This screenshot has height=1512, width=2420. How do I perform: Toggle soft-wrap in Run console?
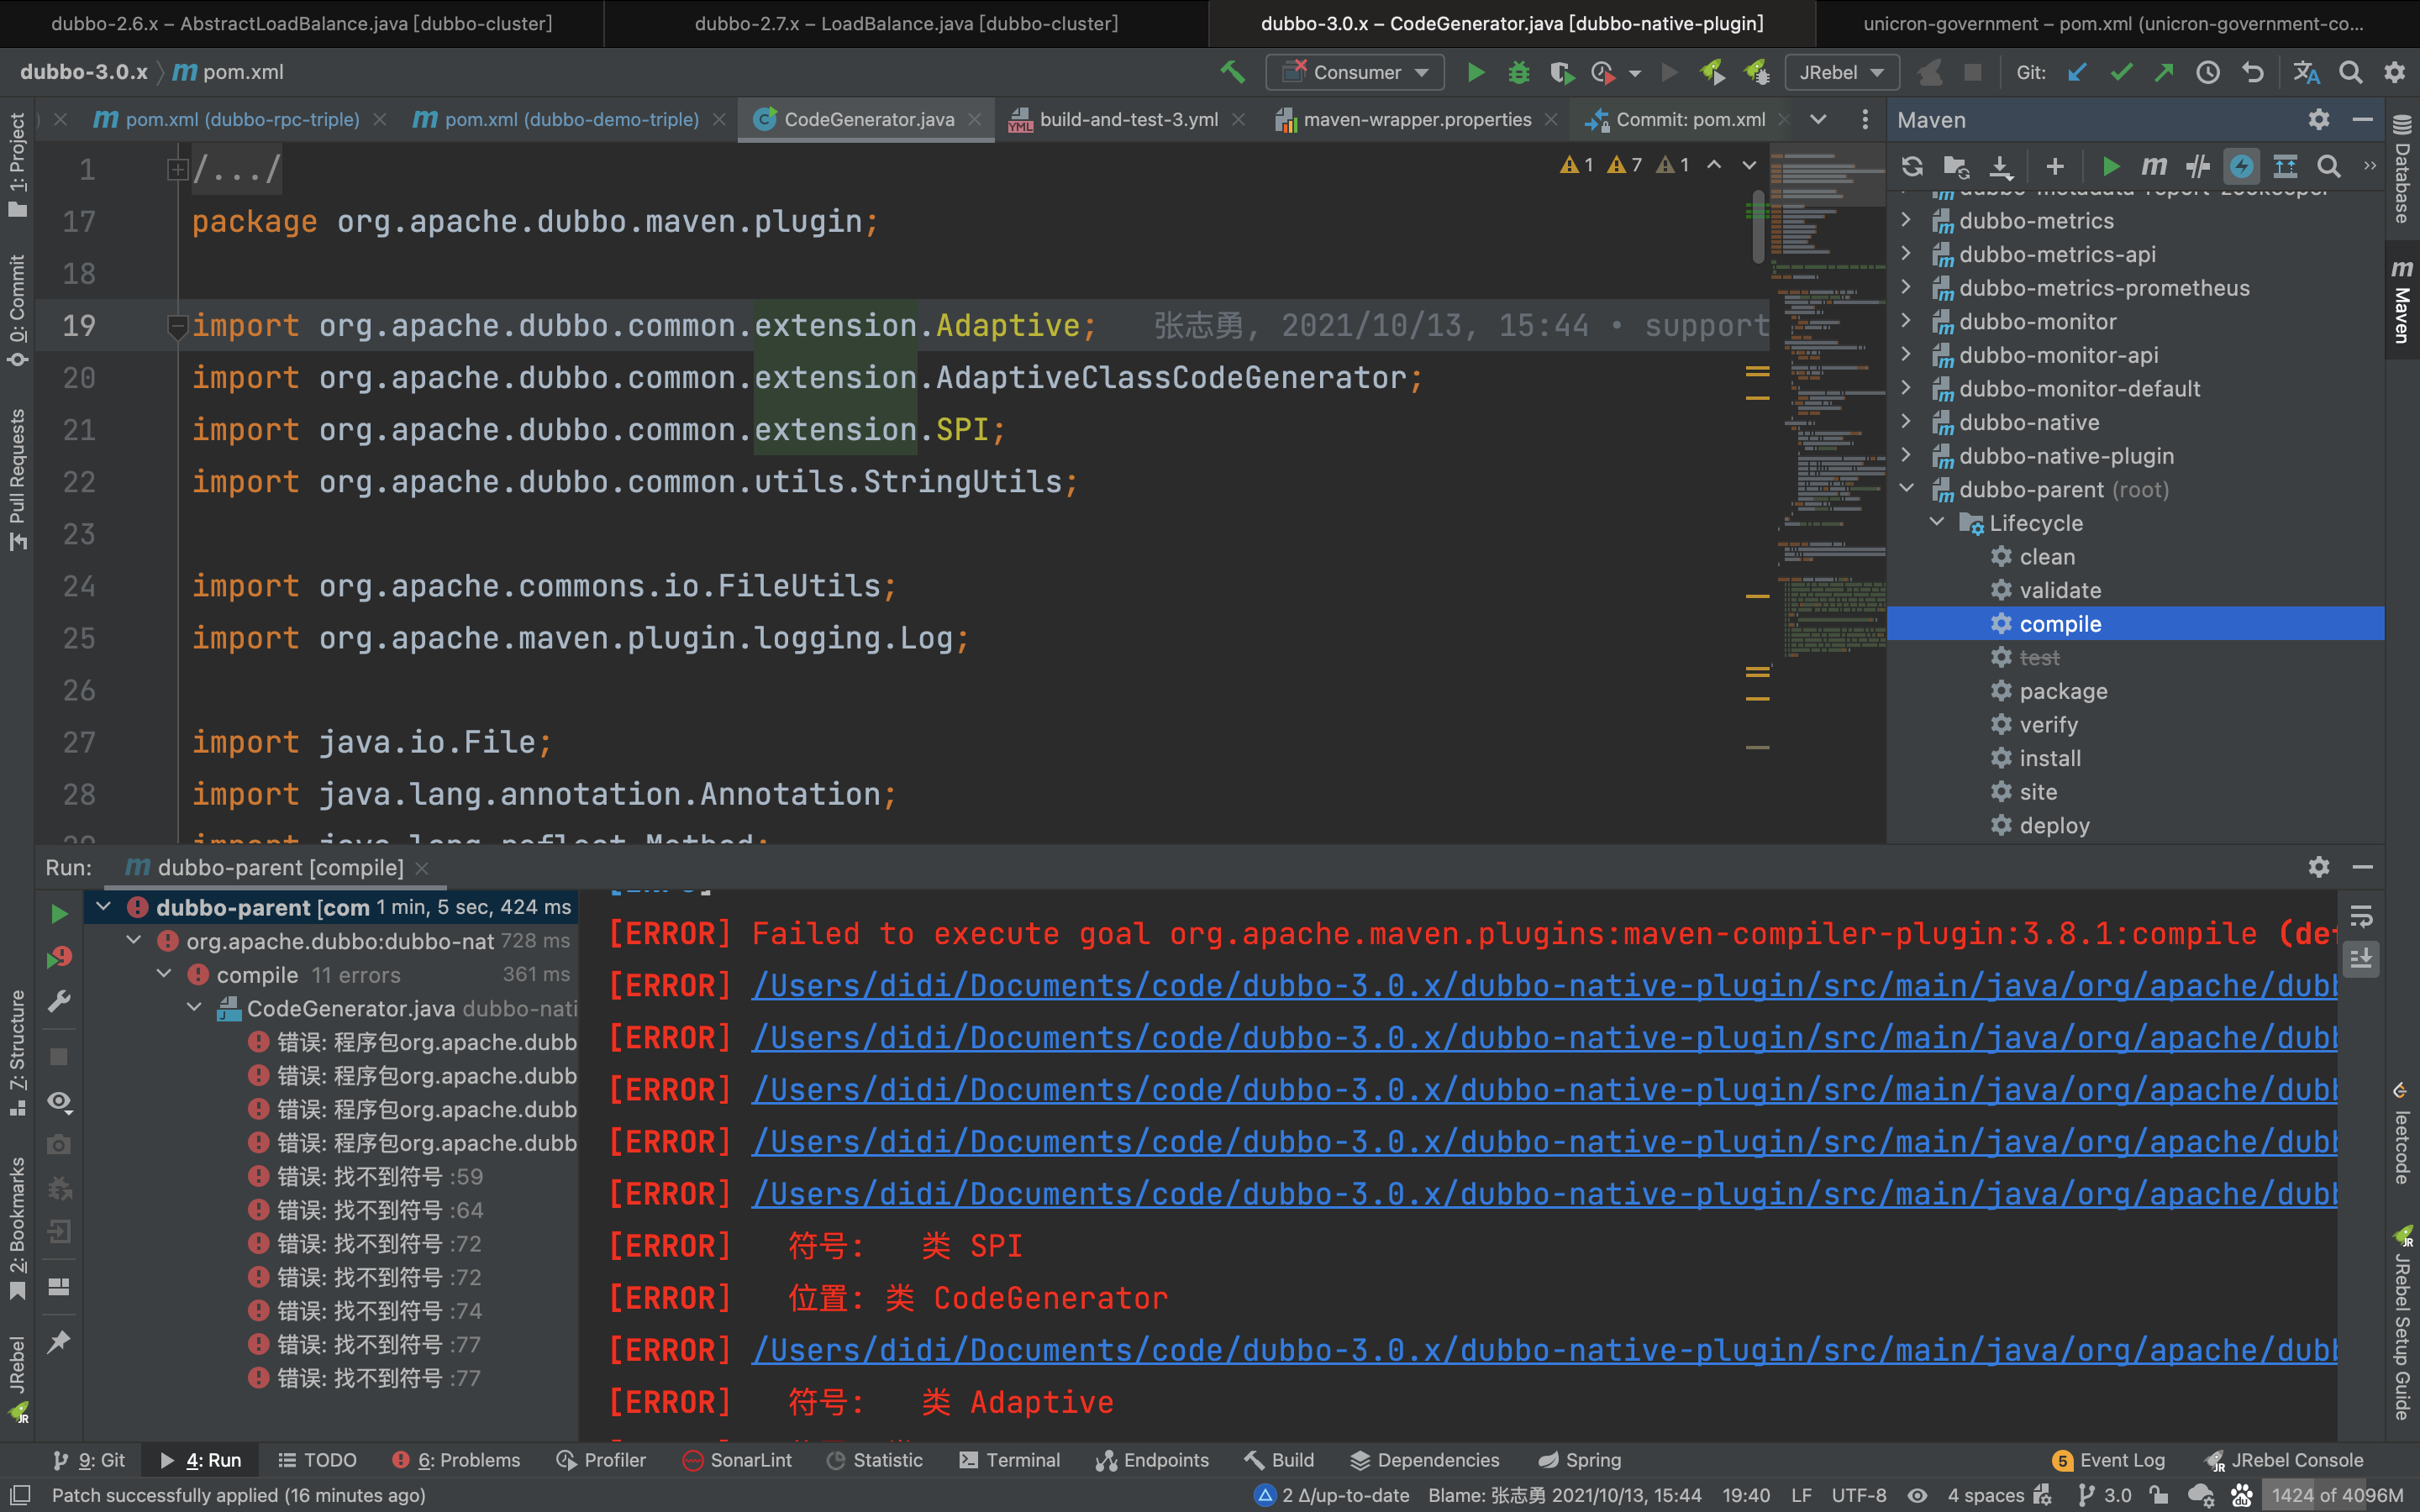2361,916
